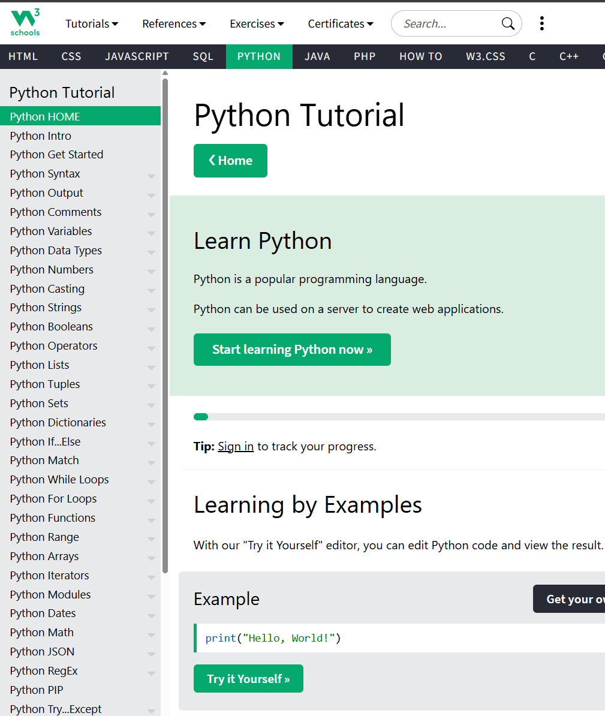The height and width of the screenshot is (716, 605).
Task: Switch to the HTML tab
Action: click(23, 56)
